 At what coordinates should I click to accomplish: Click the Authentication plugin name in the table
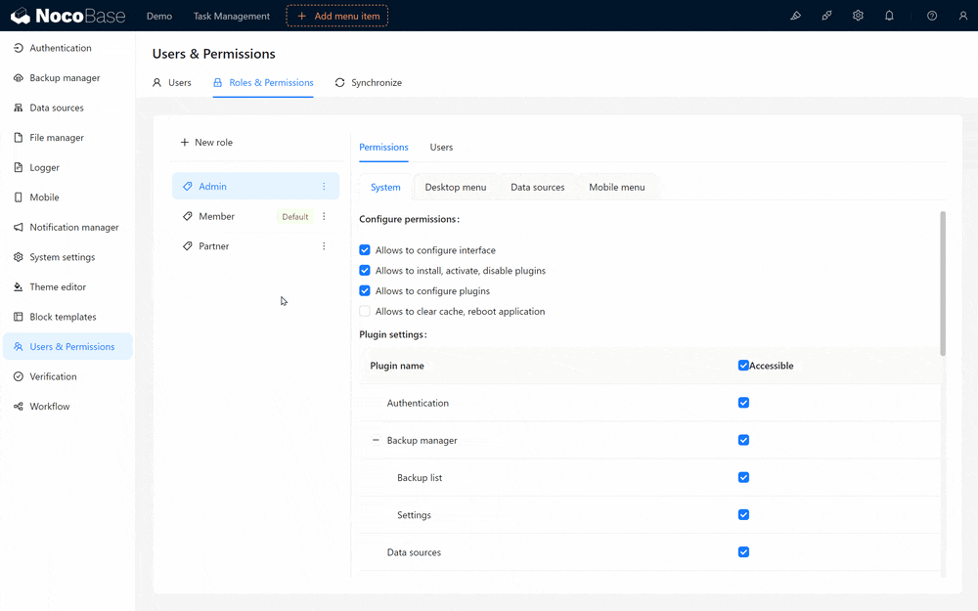point(418,404)
